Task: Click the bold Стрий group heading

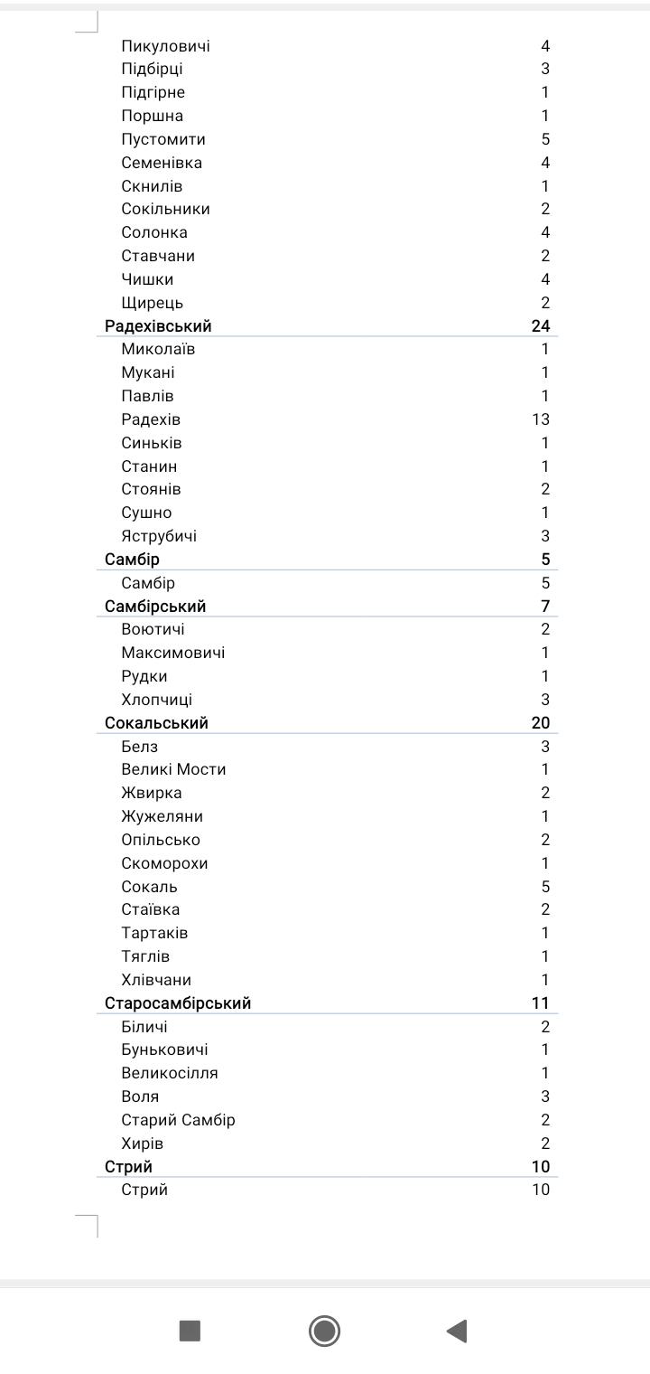Action: click(129, 1167)
